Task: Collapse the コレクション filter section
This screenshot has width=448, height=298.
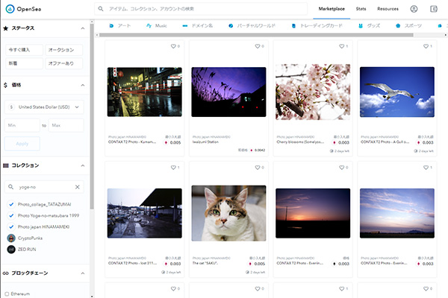Action: point(82,165)
